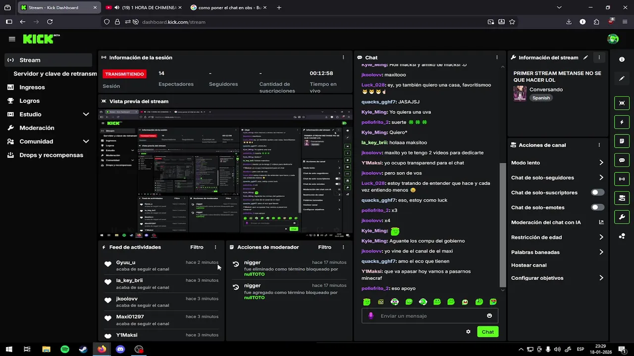Click the Spanish language tag
Screen dimensions: 634x356
tap(541, 98)
